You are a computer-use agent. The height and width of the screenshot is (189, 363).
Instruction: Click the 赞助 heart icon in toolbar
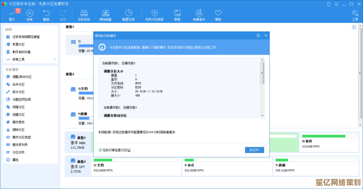[x=218, y=13]
